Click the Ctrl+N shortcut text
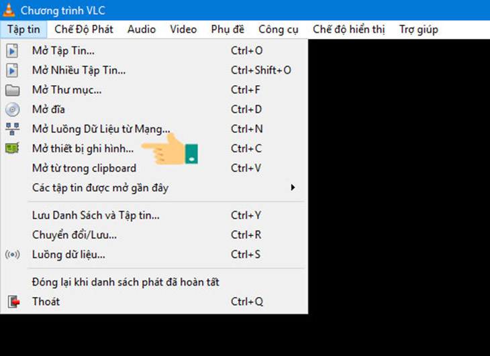This screenshot has height=356, width=490. [247, 129]
